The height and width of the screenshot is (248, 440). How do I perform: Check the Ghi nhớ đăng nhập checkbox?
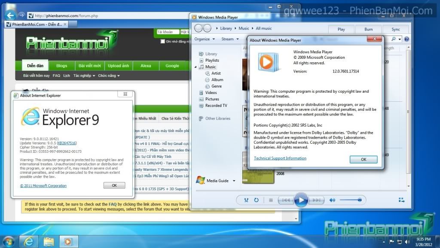coord(162,42)
